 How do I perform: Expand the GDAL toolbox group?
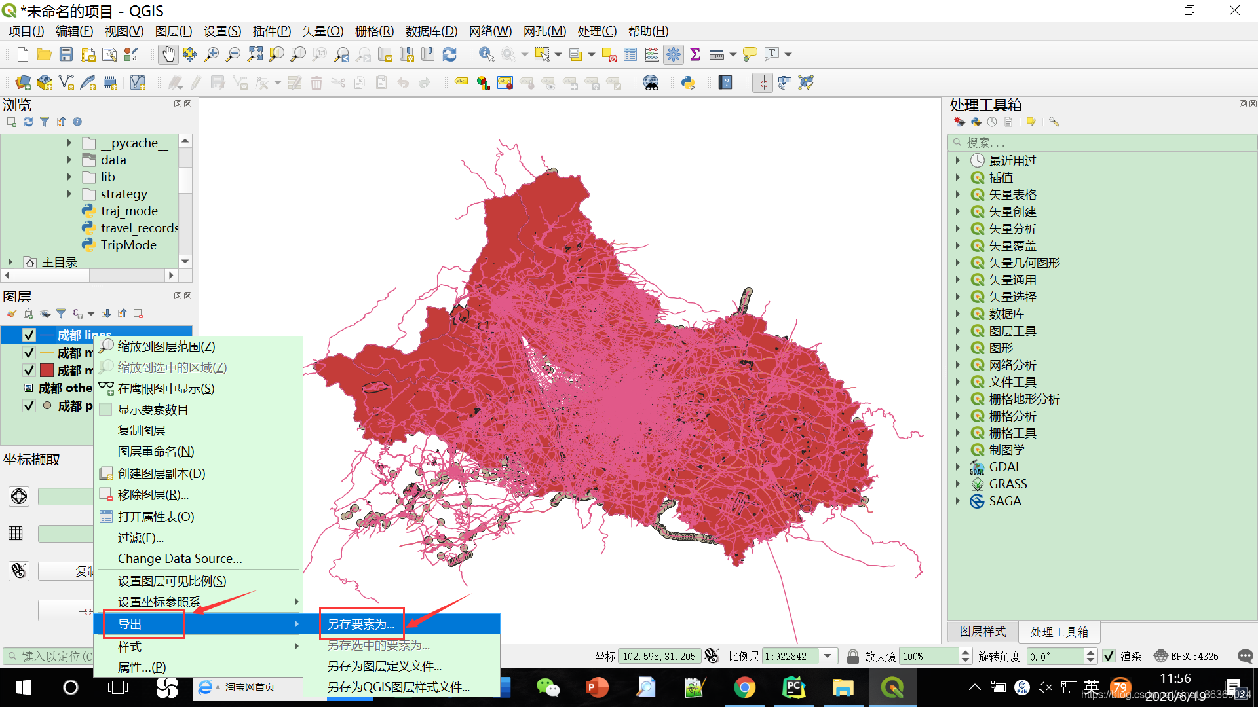(957, 467)
